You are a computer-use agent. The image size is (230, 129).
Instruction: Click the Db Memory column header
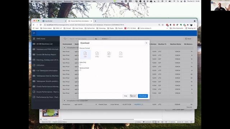click(188, 44)
